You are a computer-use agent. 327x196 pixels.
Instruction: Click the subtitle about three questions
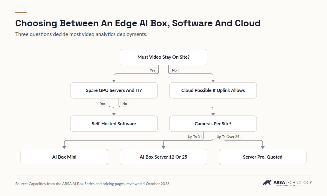[x=81, y=34]
